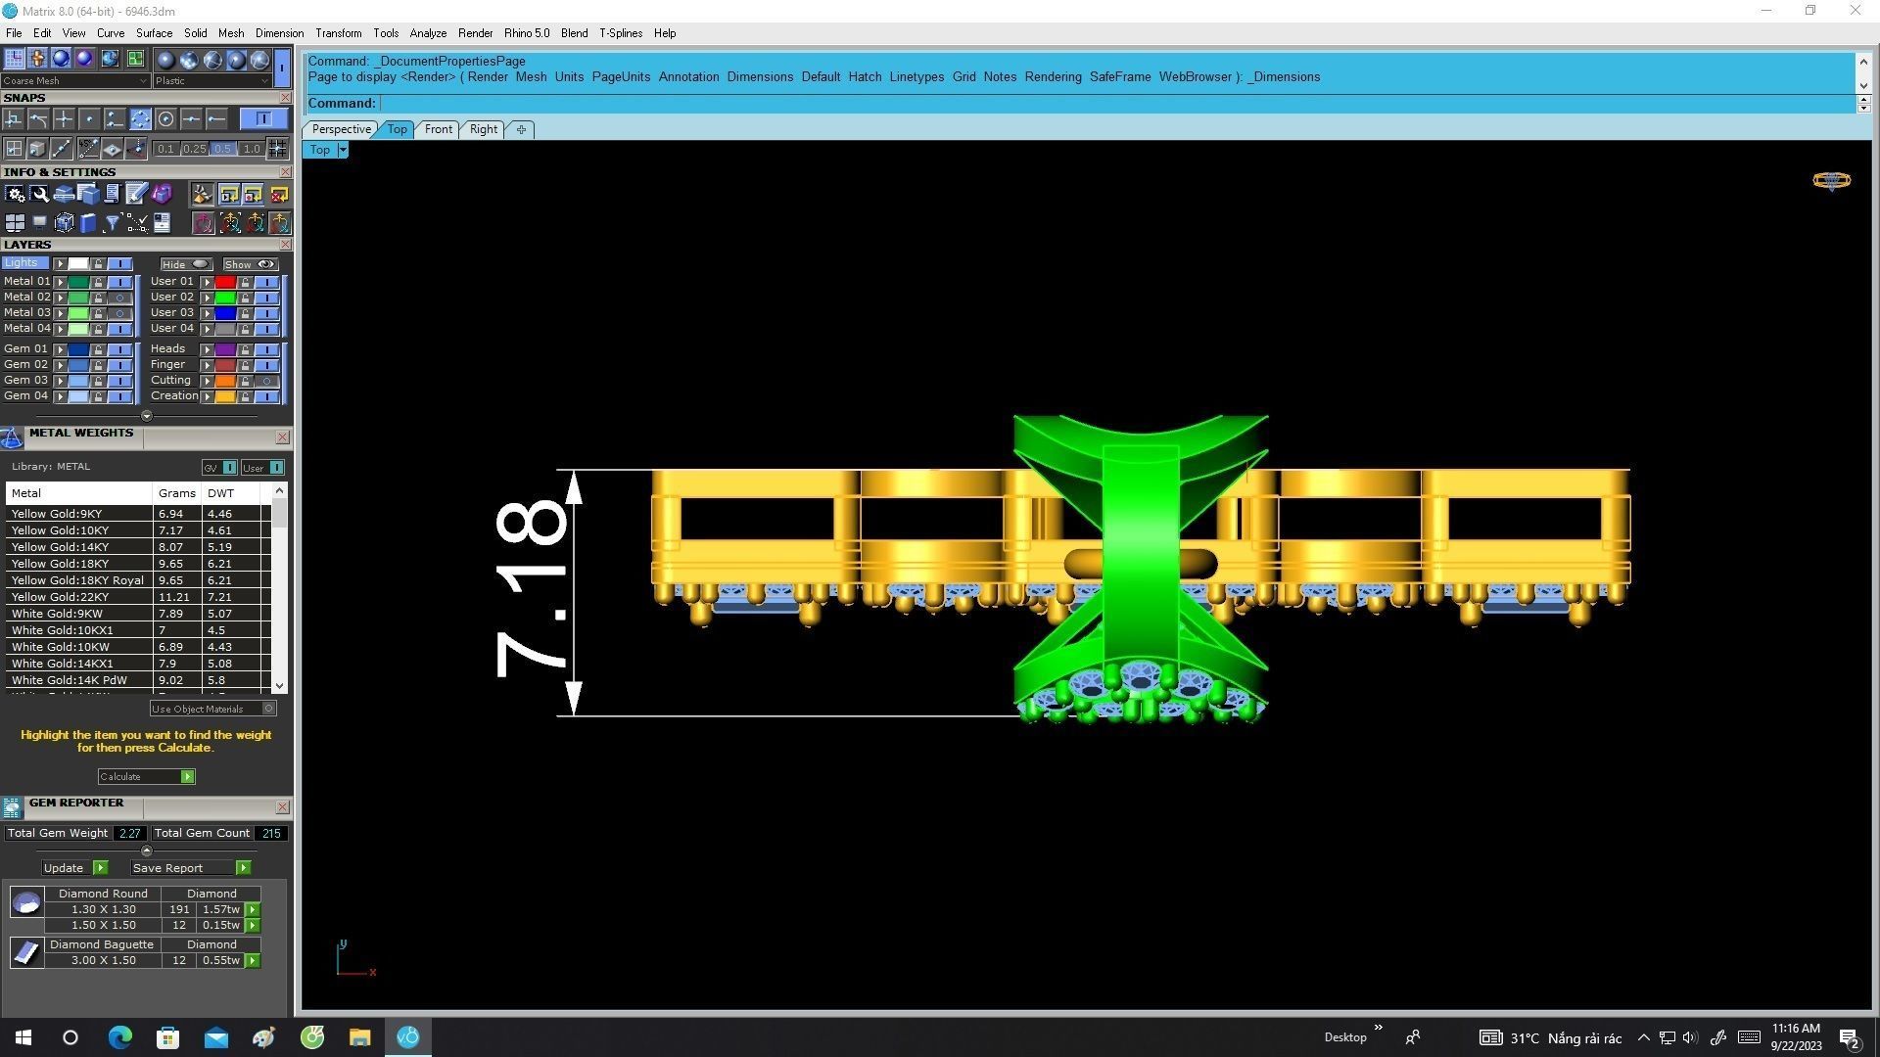Image resolution: width=1880 pixels, height=1057 pixels.
Task: Click the blue book icon
Action: click(x=88, y=223)
